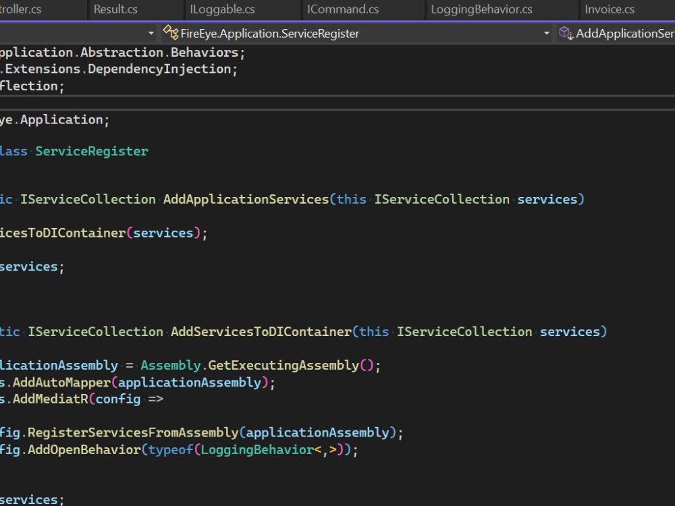Click the AddAutoMapper call

61,383
